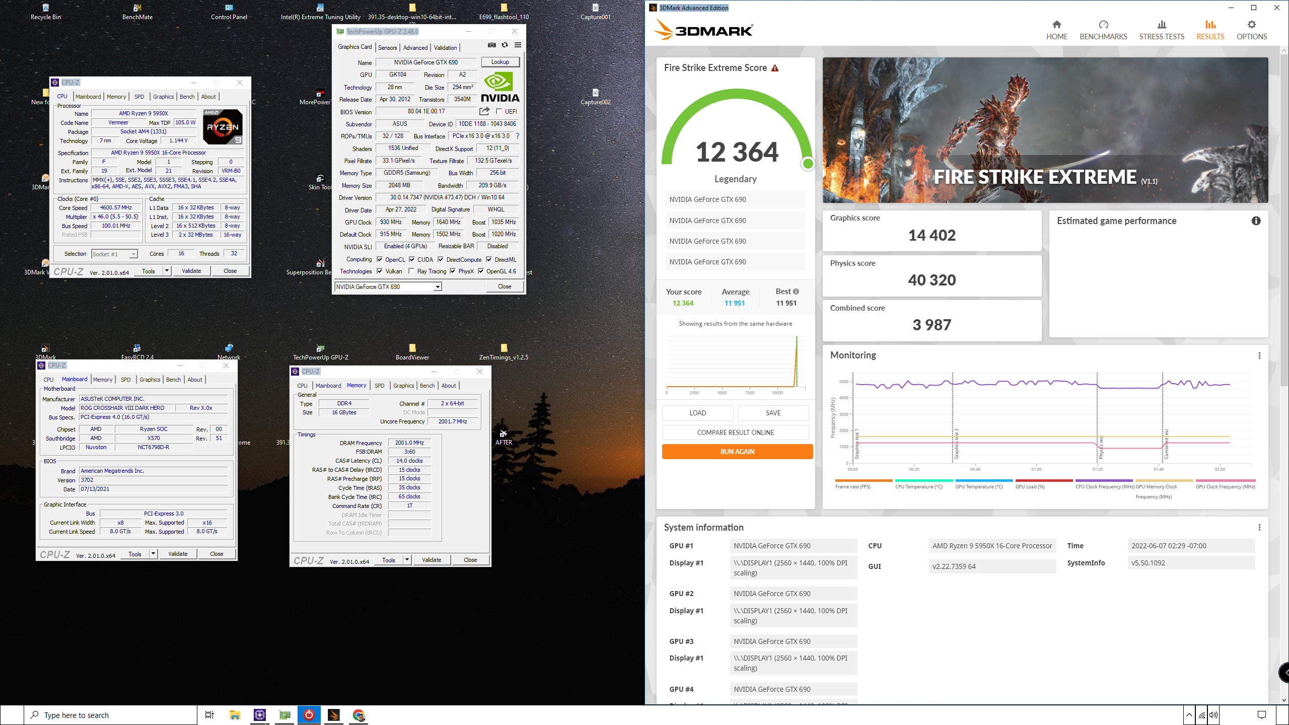Toggle DirectML checkbox in GPU-Z

489,260
